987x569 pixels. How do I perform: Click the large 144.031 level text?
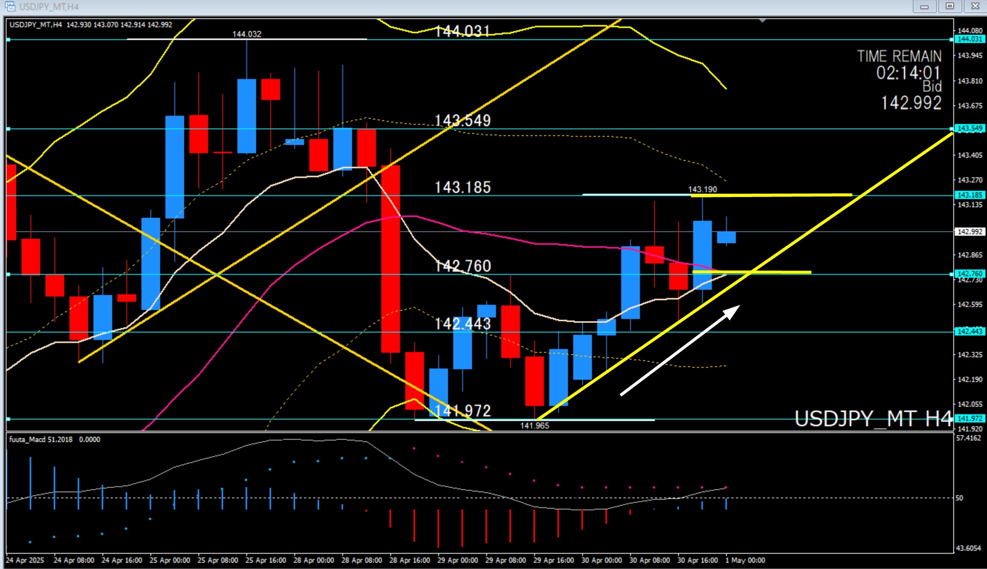pos(462,31)
